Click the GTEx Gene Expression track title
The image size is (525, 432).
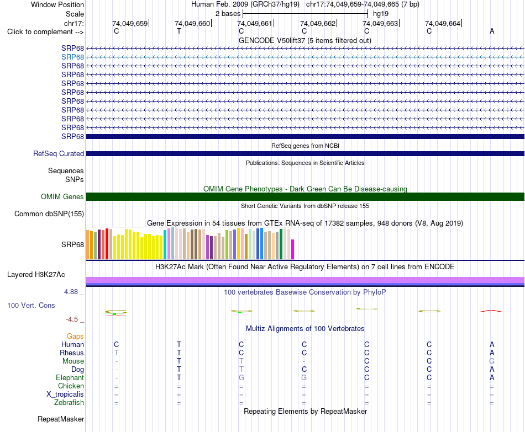click(x=305, y=223)
